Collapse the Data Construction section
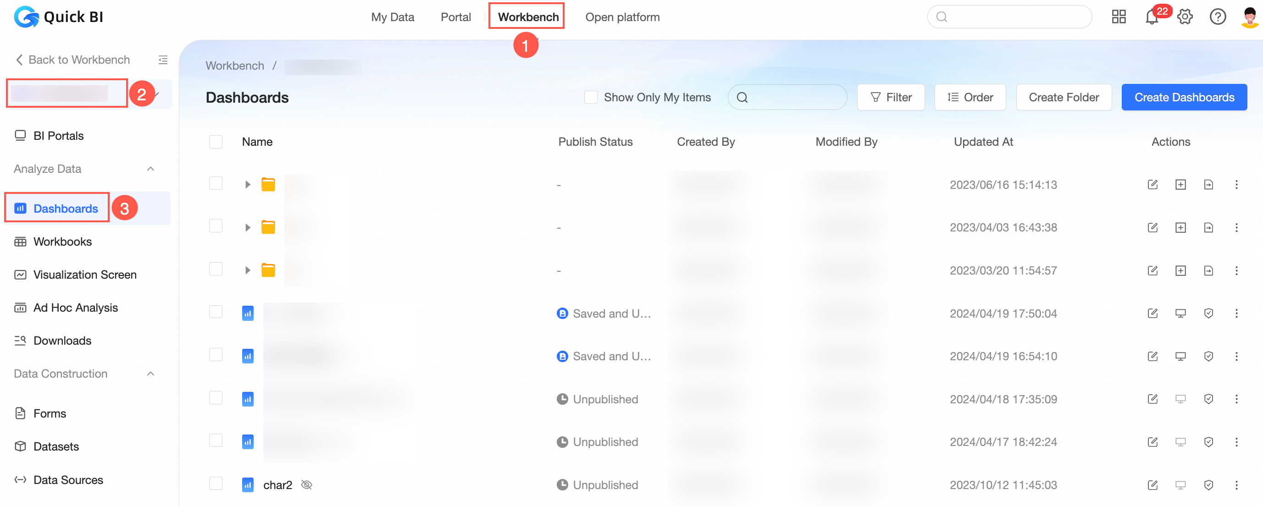This screenshot has width=1263, height=506. (x=150, y=374)
